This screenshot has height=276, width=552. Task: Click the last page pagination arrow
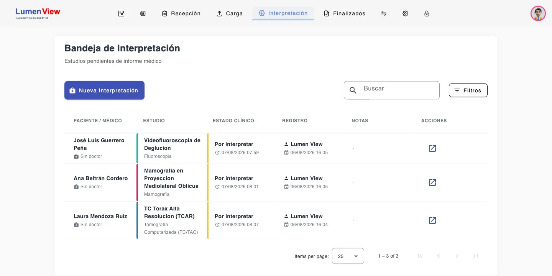[475, 256]
